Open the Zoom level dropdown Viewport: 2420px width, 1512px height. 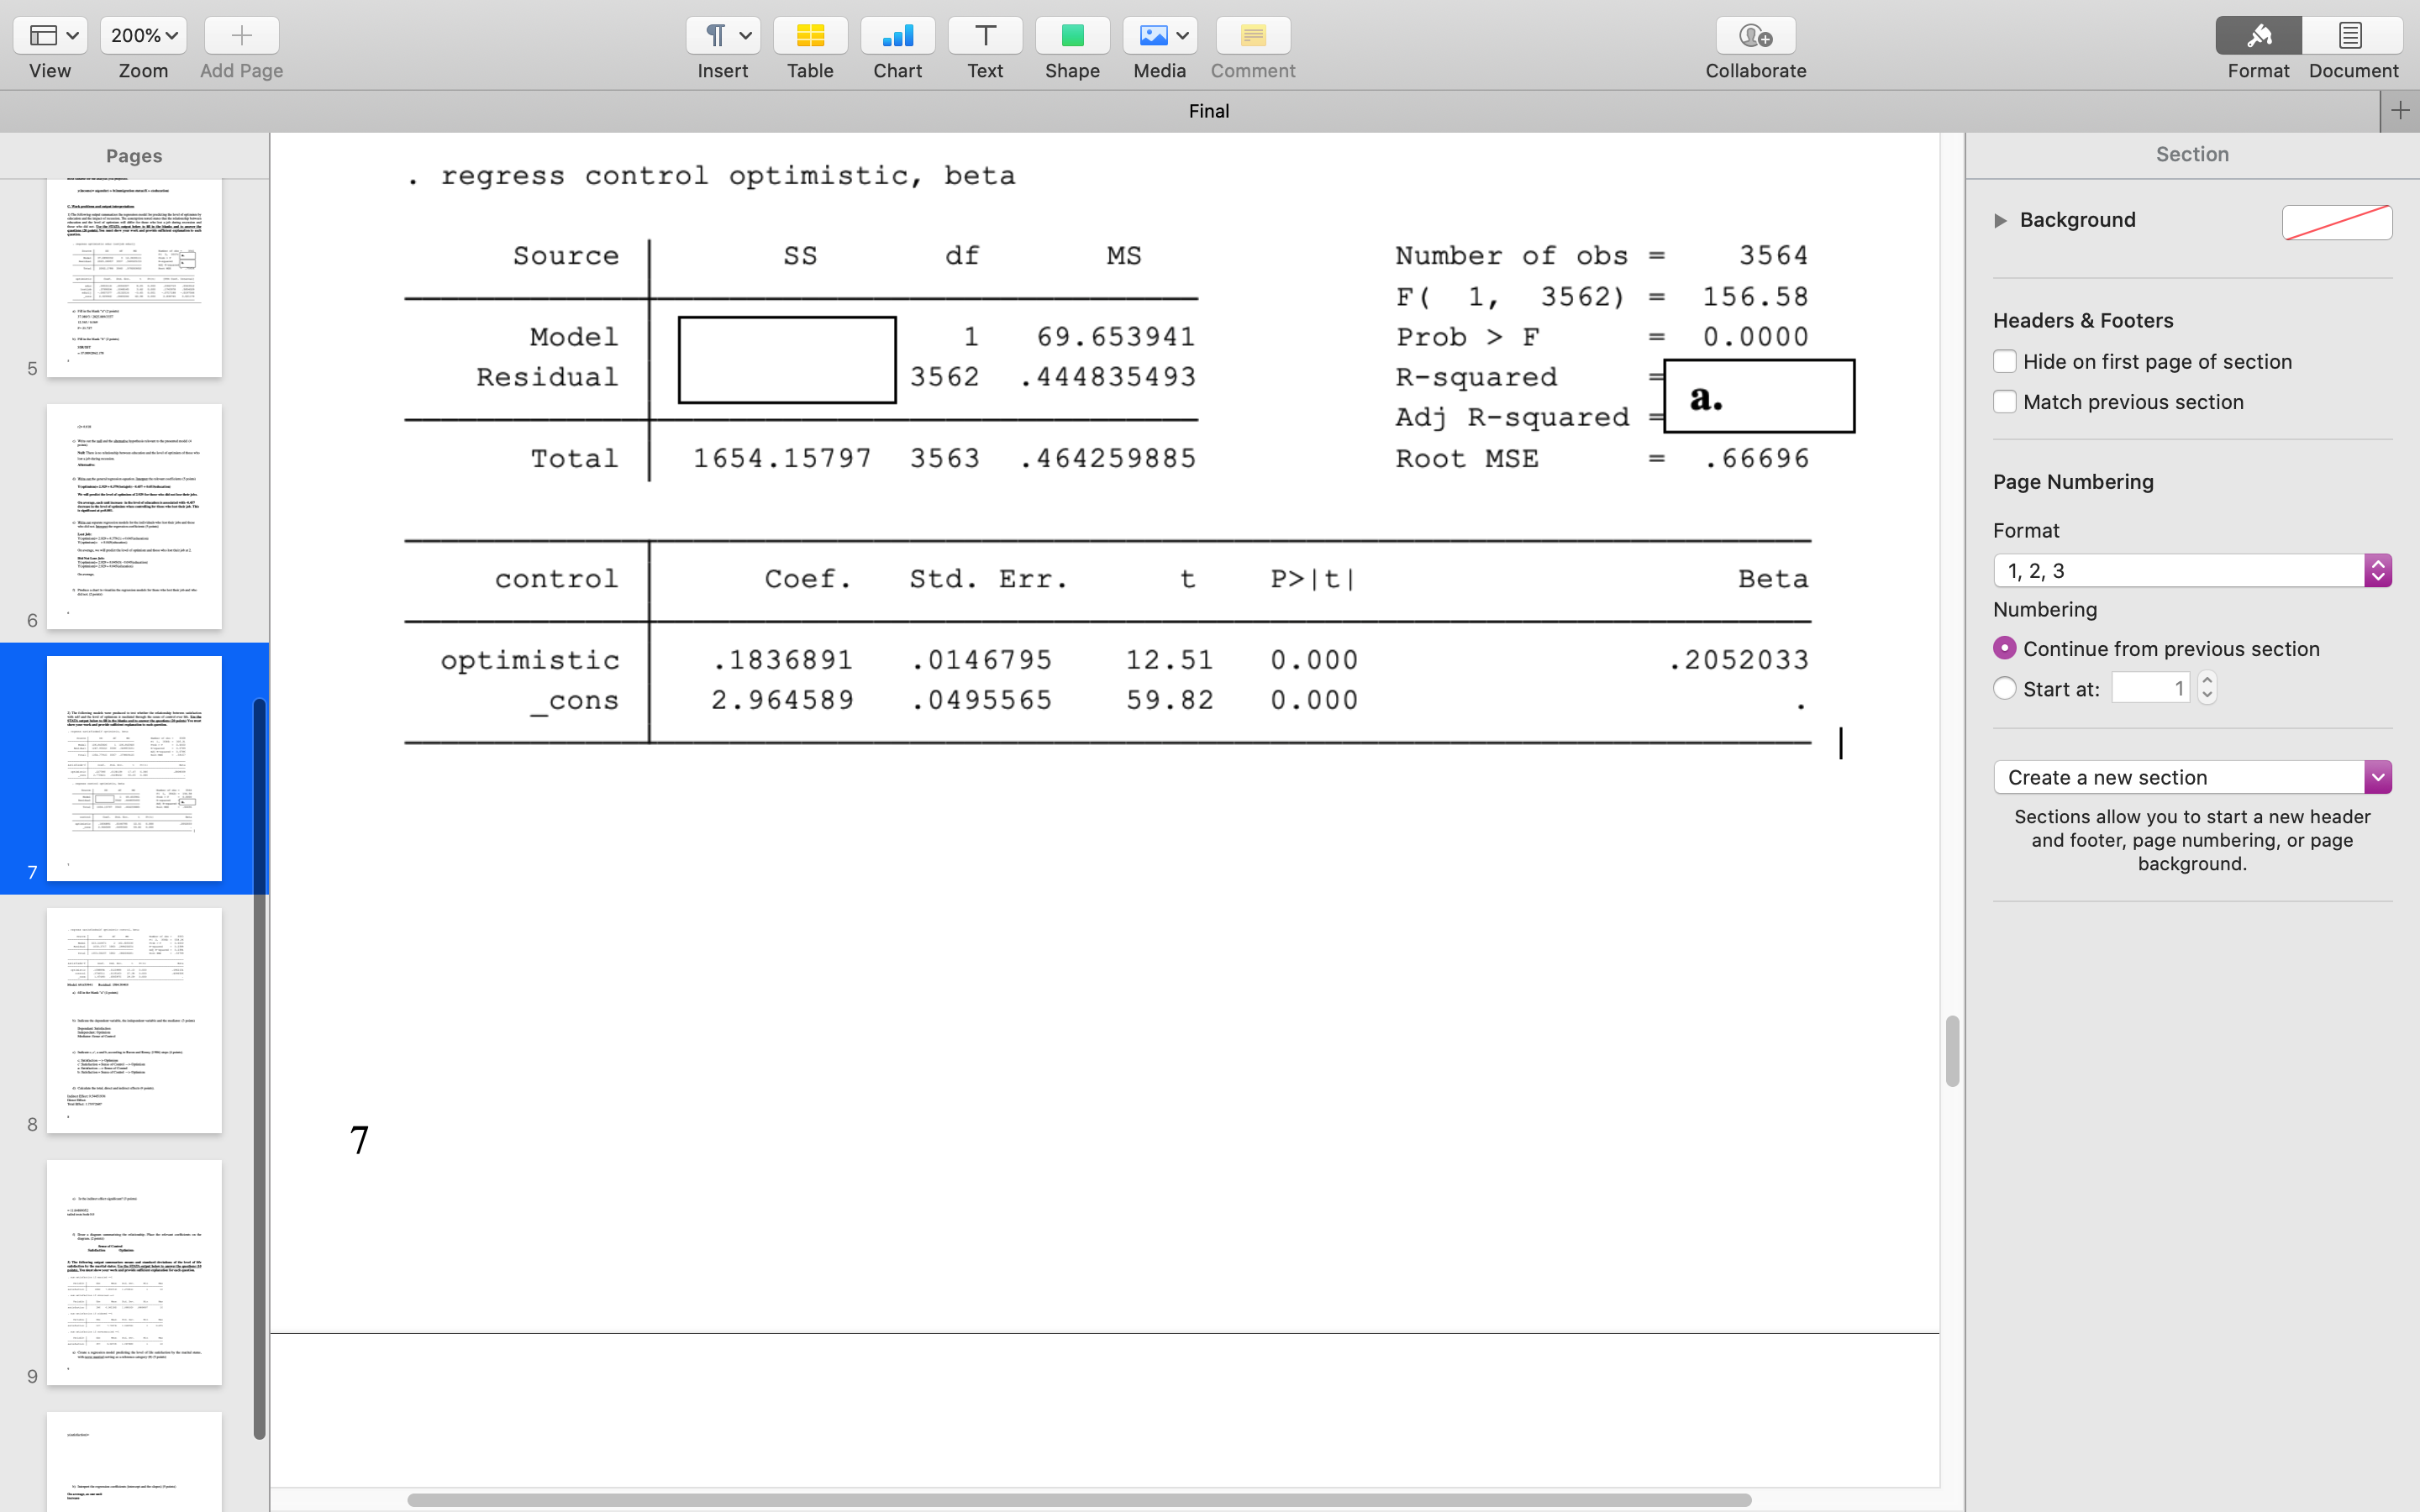pos(142,35)
